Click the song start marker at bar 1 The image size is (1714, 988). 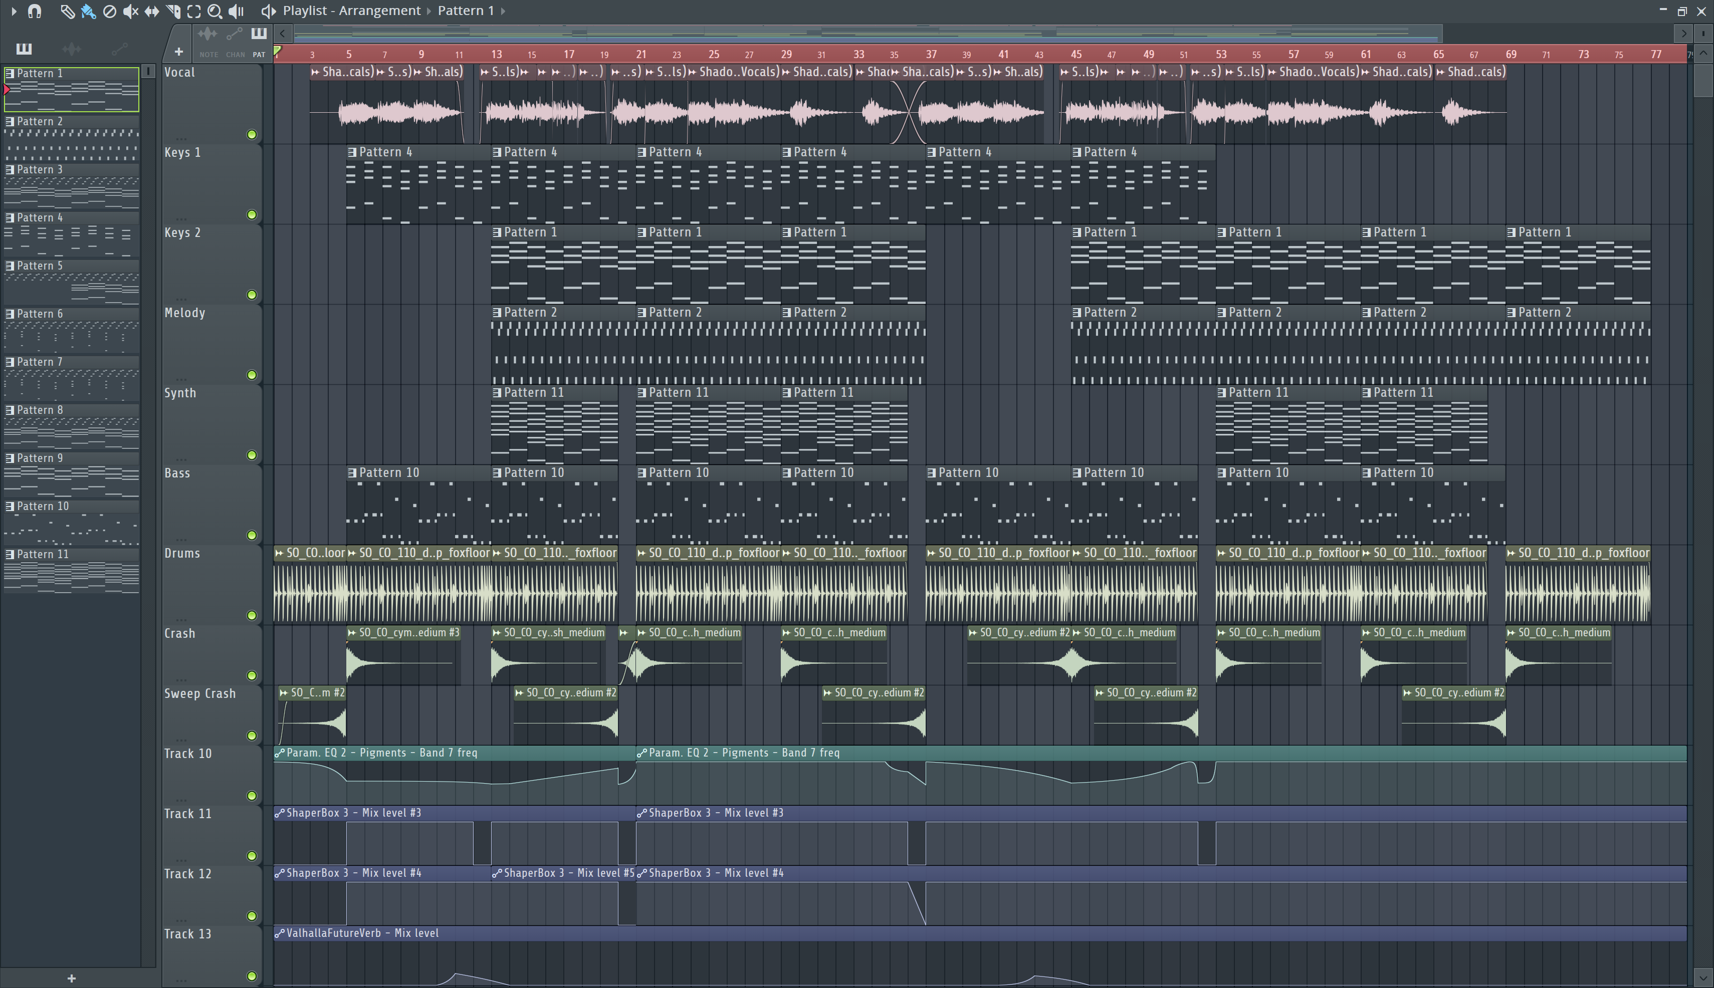[278, 52]
